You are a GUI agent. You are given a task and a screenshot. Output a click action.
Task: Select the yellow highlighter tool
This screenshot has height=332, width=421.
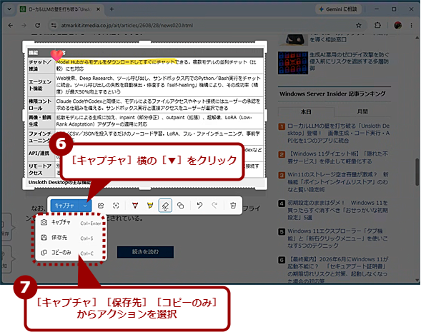coord(150,206)
